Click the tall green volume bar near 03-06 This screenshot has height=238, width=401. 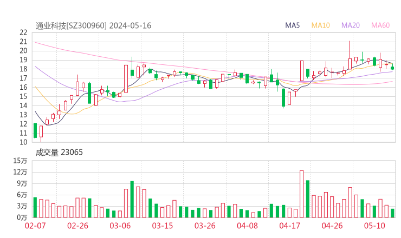[132, 200]
